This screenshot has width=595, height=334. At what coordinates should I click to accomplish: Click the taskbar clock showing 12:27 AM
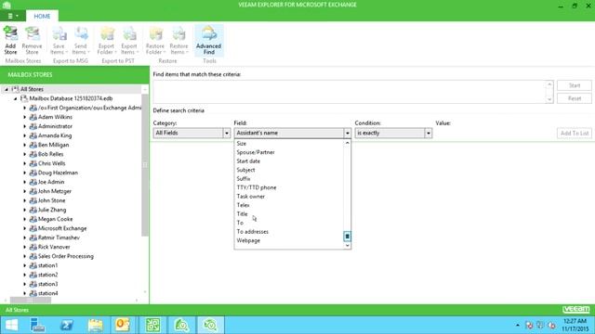click(x=575, y=325)
